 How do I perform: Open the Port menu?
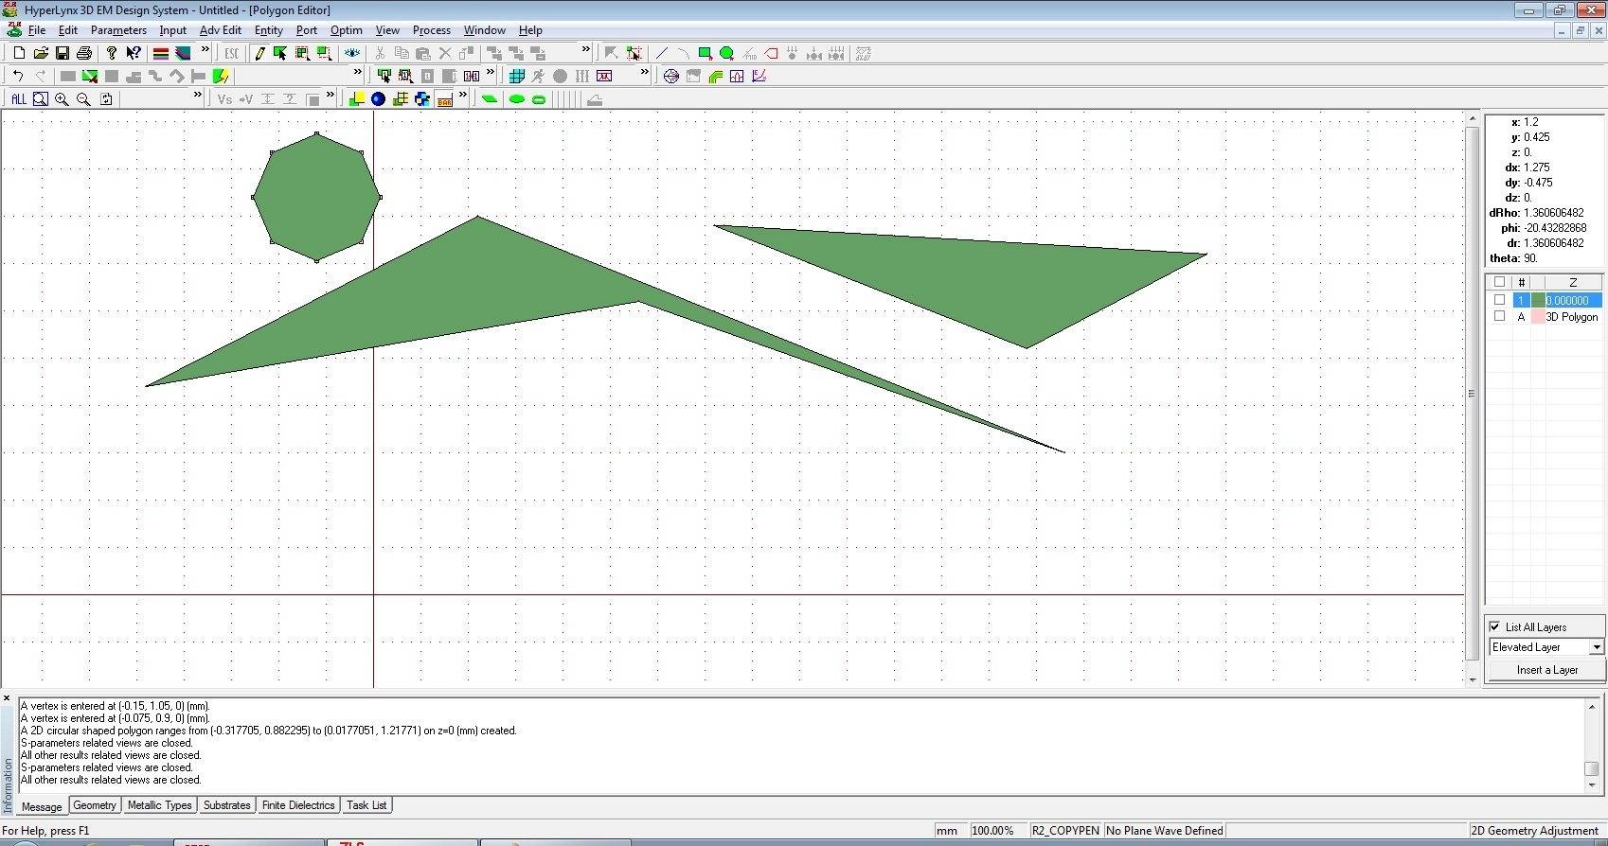(307, 30)
